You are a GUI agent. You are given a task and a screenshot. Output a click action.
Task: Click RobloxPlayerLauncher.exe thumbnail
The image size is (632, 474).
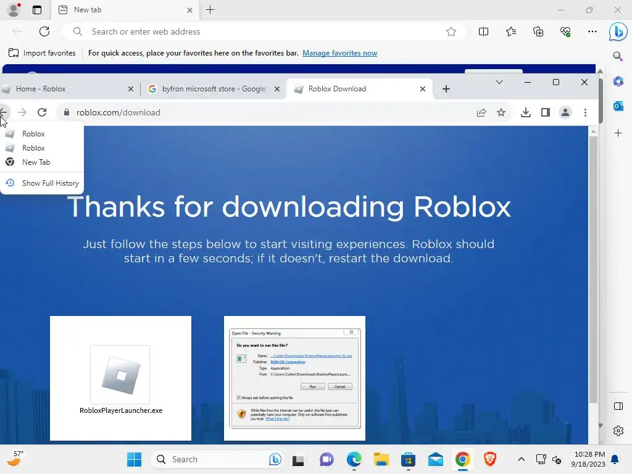(x=120, y=378)
